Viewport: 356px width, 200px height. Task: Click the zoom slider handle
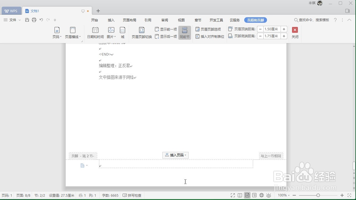pos(318,195)
